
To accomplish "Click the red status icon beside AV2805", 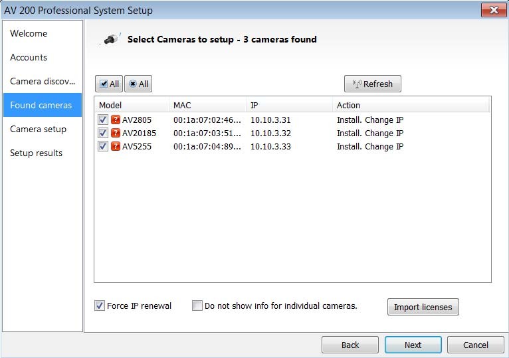I will (x=116, y=120).
